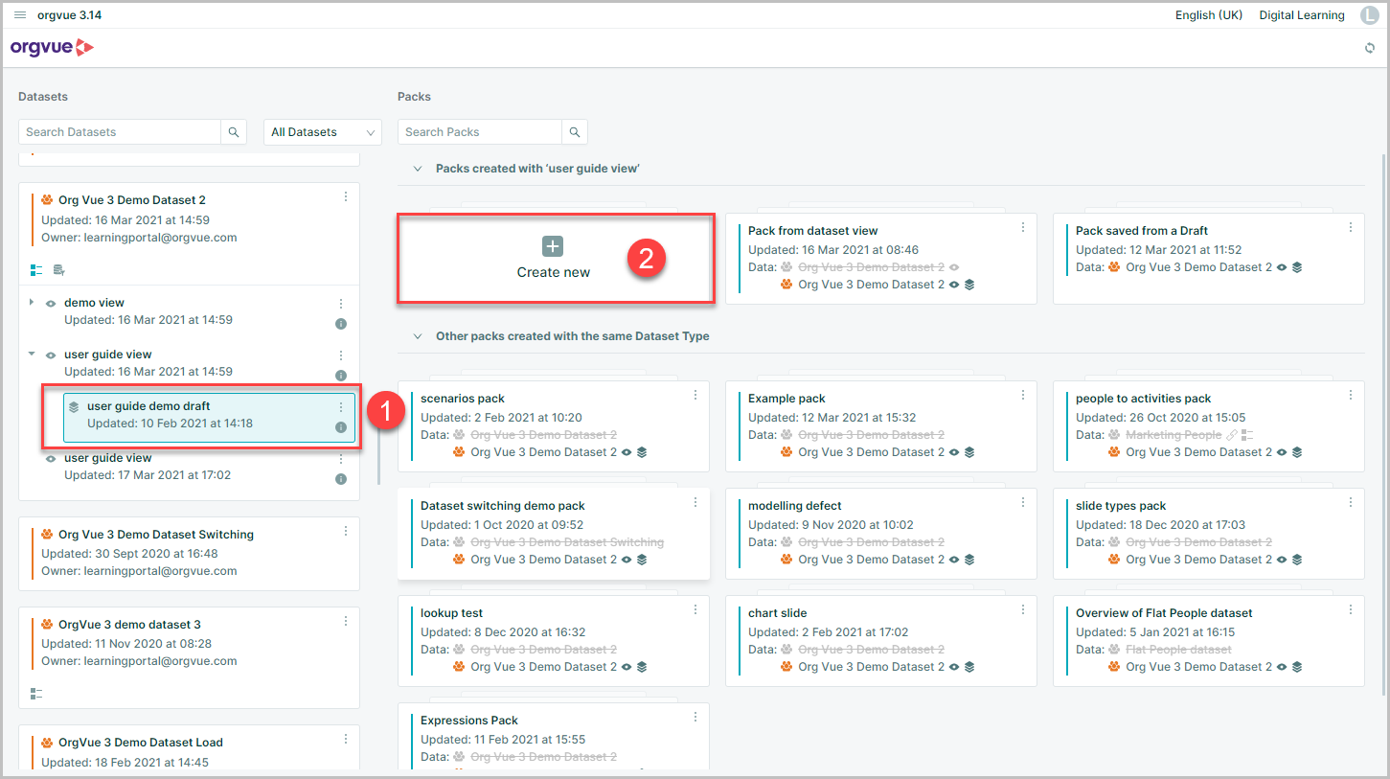Open options for Org Vue 3 Demo Dataset Switching
1390x779 pixels.
(x=346, y=531)
